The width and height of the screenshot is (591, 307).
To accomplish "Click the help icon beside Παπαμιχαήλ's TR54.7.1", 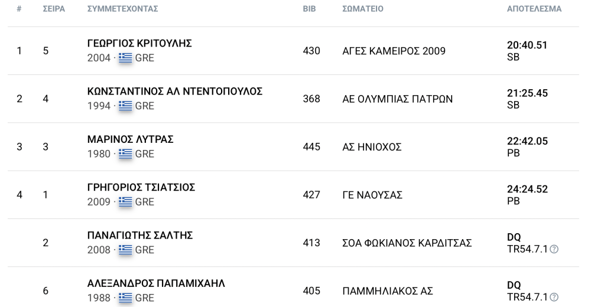I will pos(554,297).
